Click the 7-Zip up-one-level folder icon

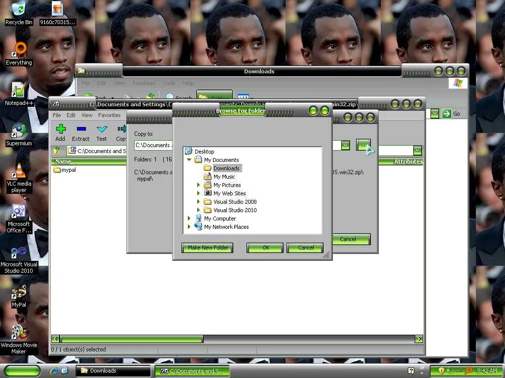tap(57, 151)
